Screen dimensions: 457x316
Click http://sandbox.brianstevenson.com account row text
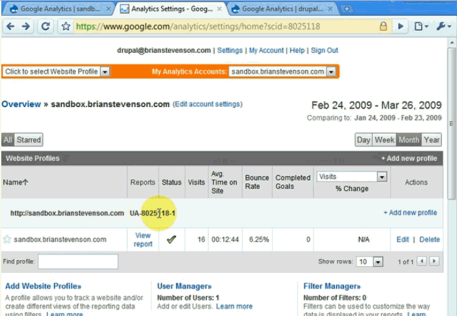67,213
